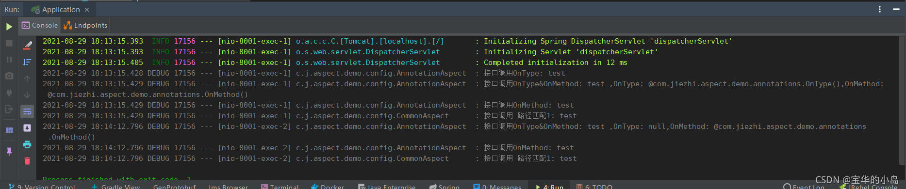Click the Exit icon in the Run toolbar

(x=9, y=109)
